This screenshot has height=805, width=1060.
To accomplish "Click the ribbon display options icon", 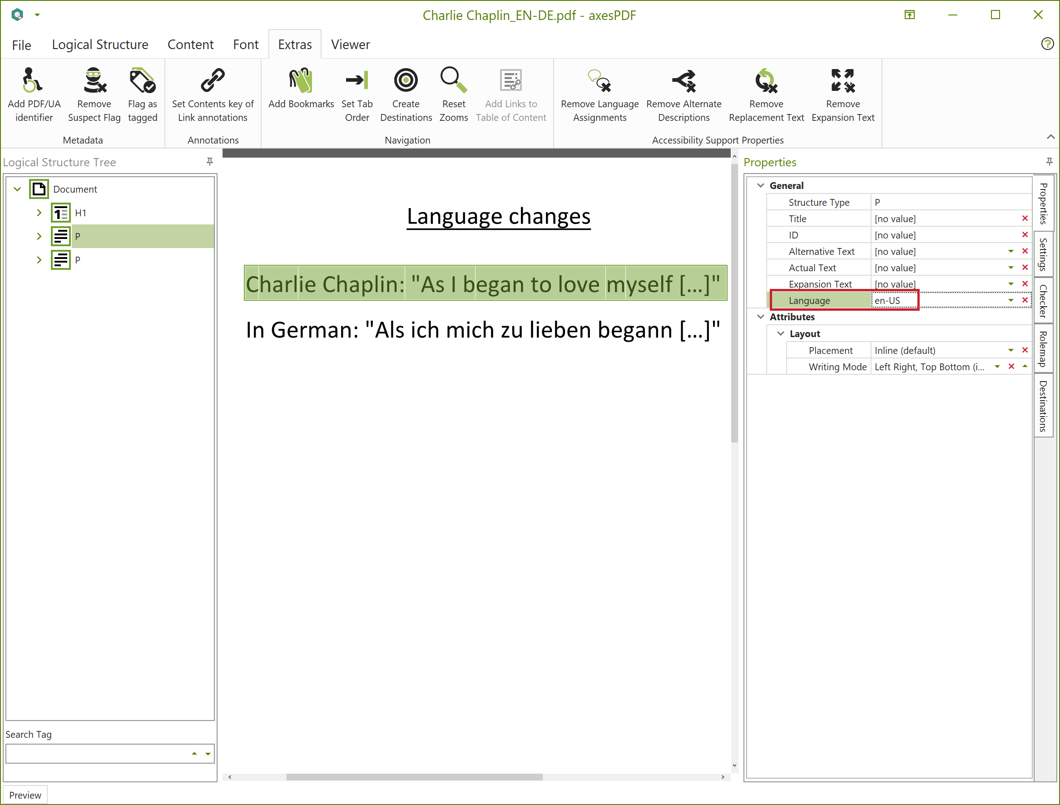I will click(x=909, y=15).
